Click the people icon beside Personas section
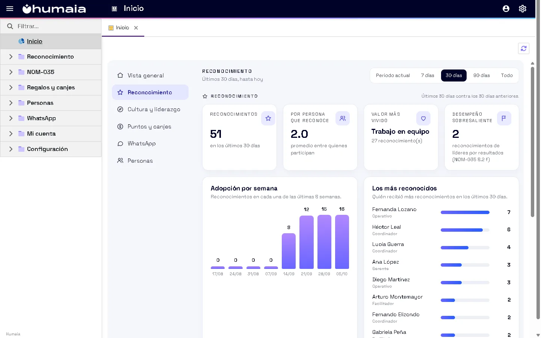This screenshot has width=541, height=338. pyautogui.click(x=120, y=161)
